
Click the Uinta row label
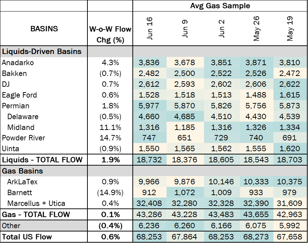click(x=10, y=149)
